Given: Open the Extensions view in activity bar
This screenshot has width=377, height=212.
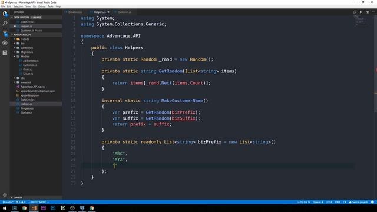Looking at the screenshot, I should point(5,52).
